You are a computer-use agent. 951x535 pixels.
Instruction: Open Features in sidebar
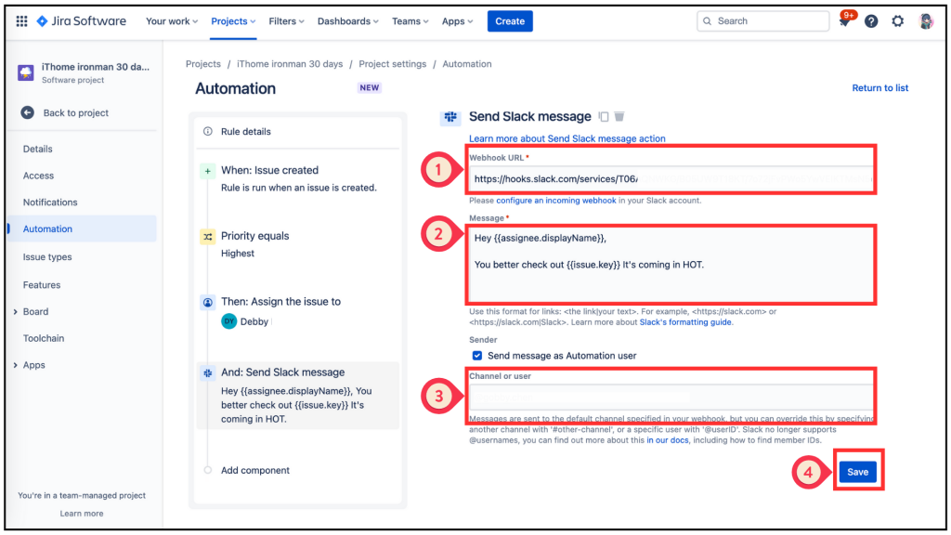[42, 284]
